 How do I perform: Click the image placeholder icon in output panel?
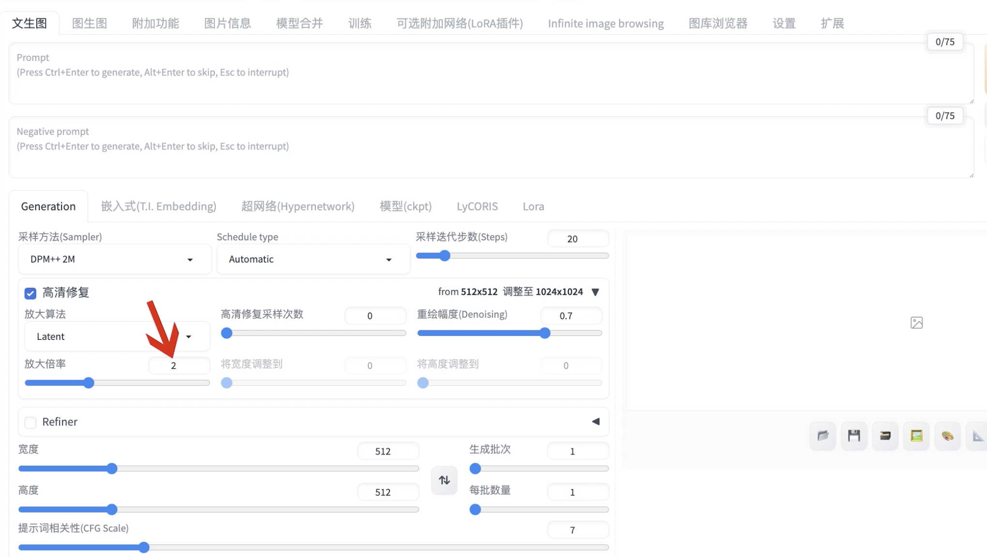click(x=916, y=322)
